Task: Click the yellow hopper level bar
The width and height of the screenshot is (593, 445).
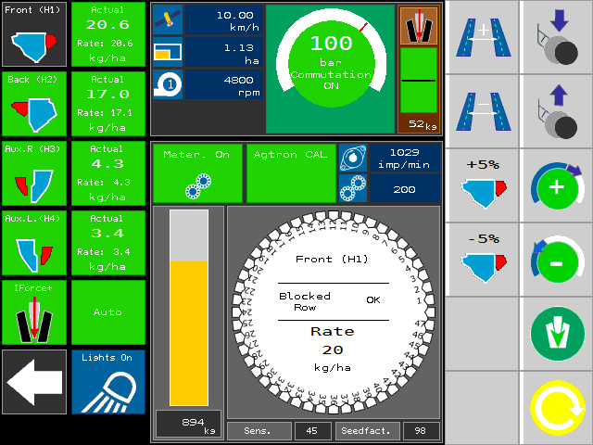Action: point(188,331)
